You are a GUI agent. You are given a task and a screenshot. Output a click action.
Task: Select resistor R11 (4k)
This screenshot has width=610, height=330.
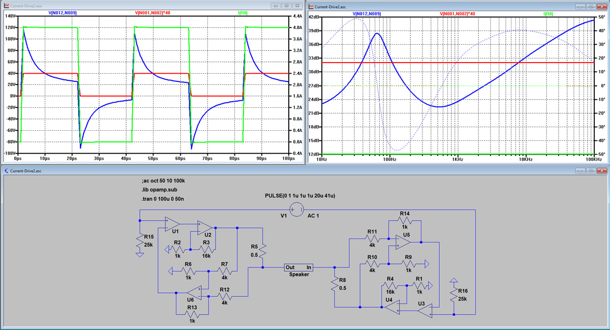click(x=372, y=238)
